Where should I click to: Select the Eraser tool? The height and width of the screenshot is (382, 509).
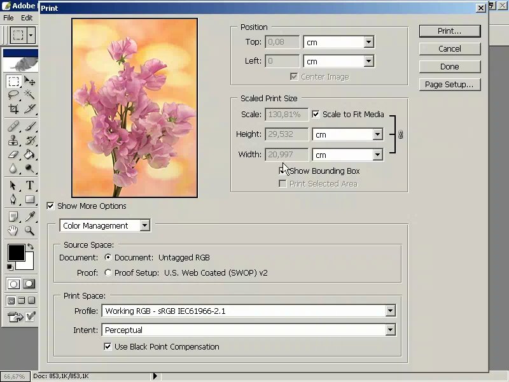coord(13,154)
